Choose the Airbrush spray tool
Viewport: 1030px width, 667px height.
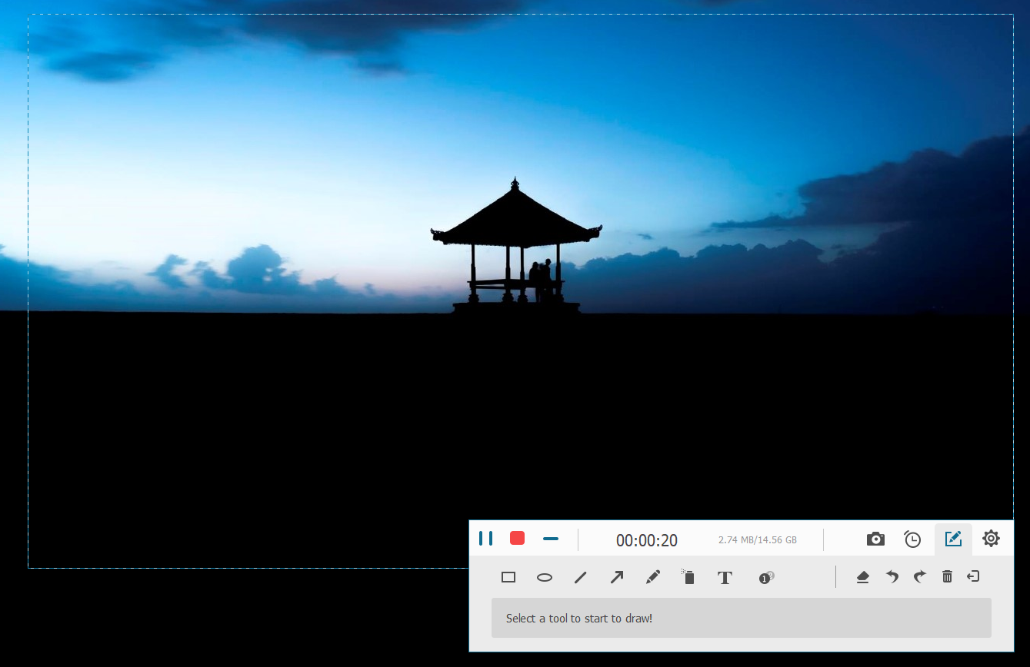(688, 577)
